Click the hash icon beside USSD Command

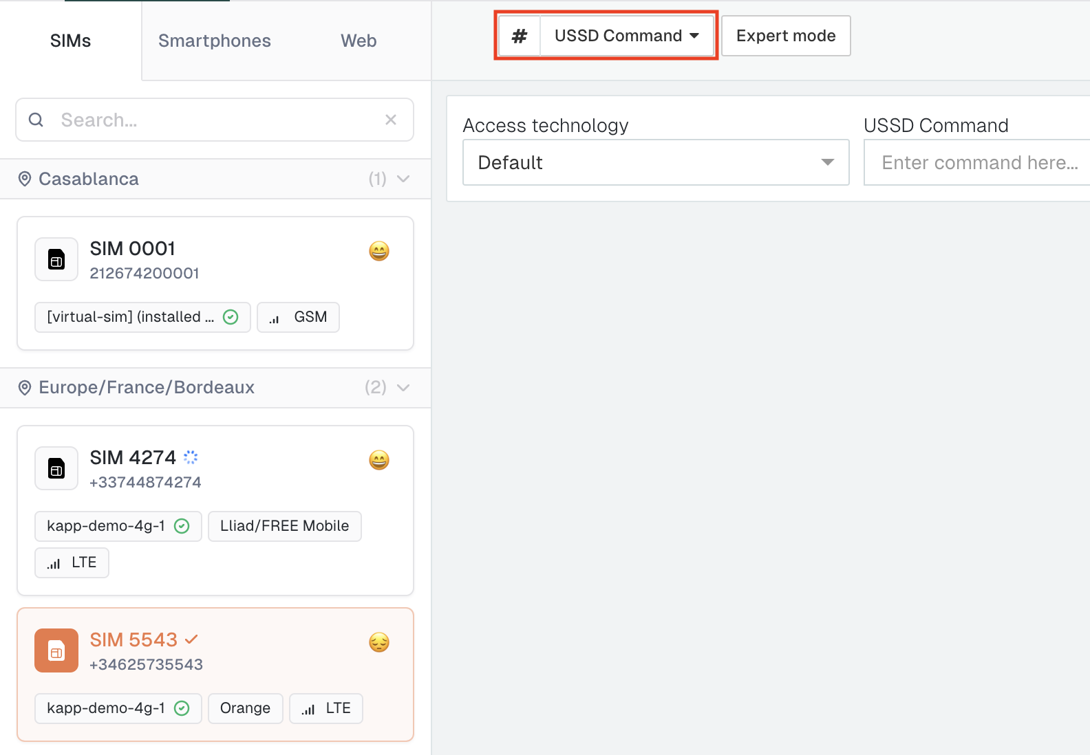coord(520,36)
